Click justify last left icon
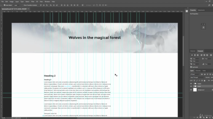This screenshot has height=119, width=213. [201, 55]
